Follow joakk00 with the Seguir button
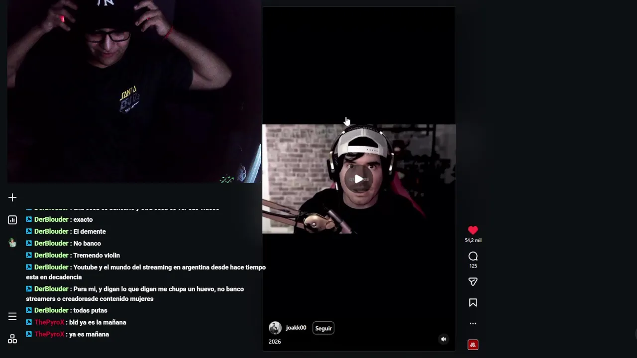This screenshot has height=358, width=637. pyautogui.click(x=323, y=328)
